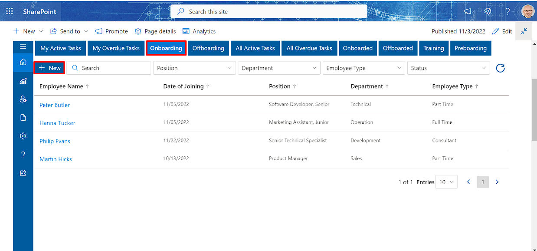Open the SharePoint app launcher grid
The width and height of the screenshot is (537, 251).
click(x=9, y=12)
